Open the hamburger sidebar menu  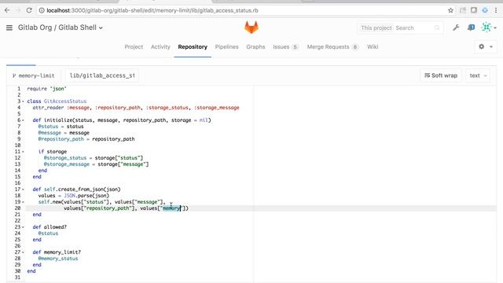pos(9,28)
